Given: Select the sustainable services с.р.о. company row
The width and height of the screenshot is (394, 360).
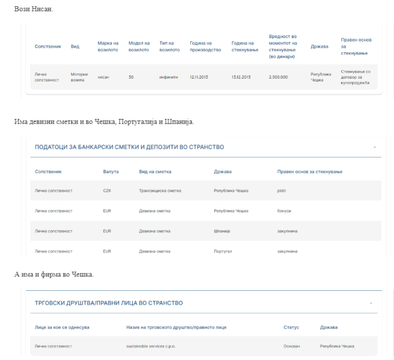Looking at the screenshot, I should 204,346.
